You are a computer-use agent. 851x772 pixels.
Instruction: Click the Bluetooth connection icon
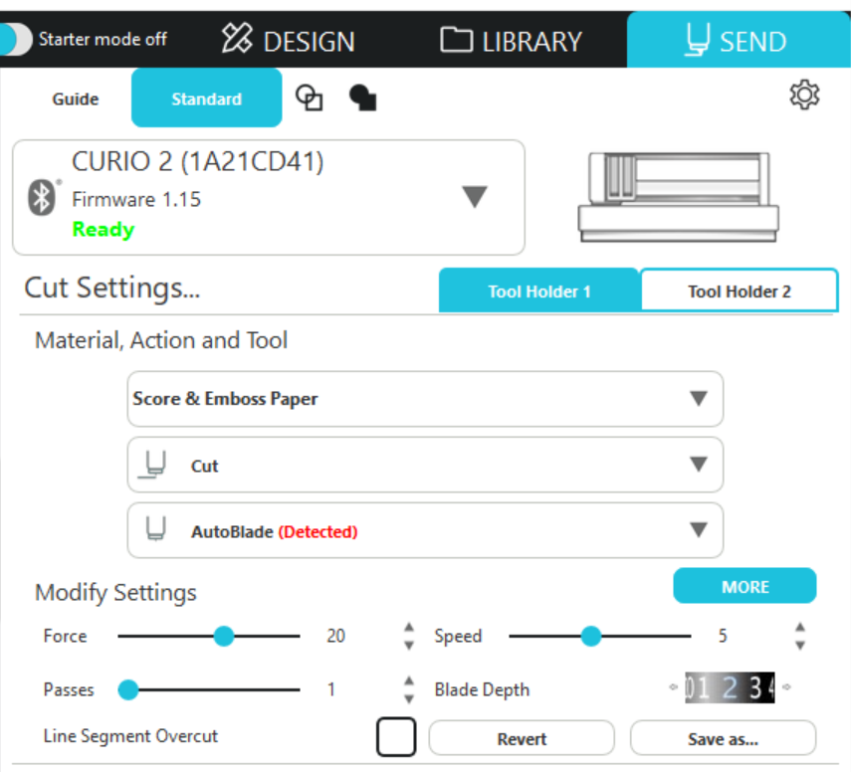[x=42, y=198]
